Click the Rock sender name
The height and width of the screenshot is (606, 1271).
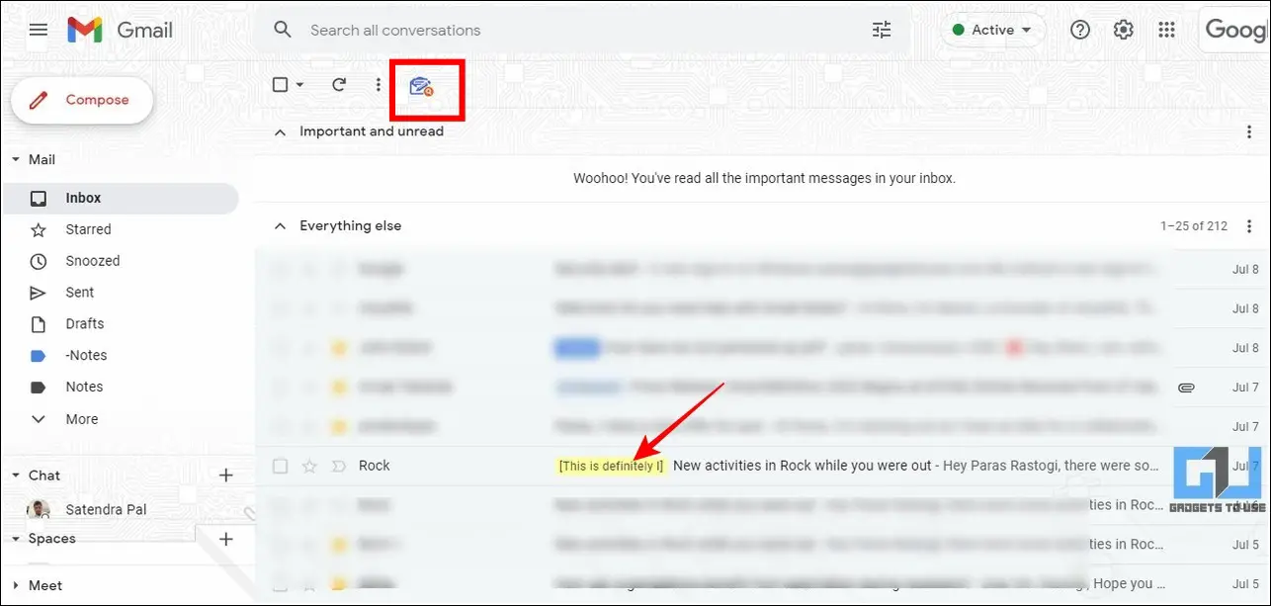pos(375,466)
